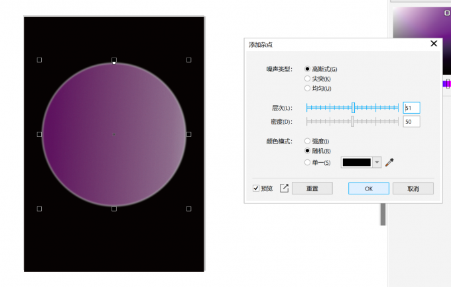
Task: Expand the single-color dropdown arrow
Action: click(x=377, y=162)
